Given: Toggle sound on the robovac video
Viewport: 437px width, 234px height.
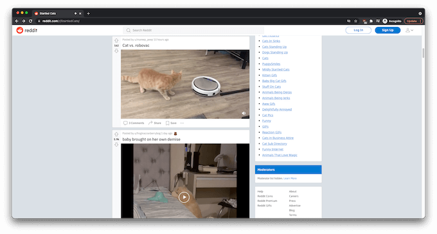Looking at the screenshot, I should [244, 113].
